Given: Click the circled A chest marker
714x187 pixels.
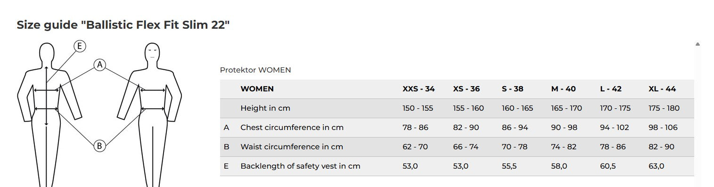Looking at the screenshot, I should click(x=99, y=65).
